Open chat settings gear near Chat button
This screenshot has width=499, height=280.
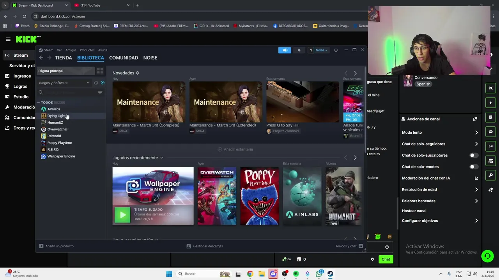372,259
